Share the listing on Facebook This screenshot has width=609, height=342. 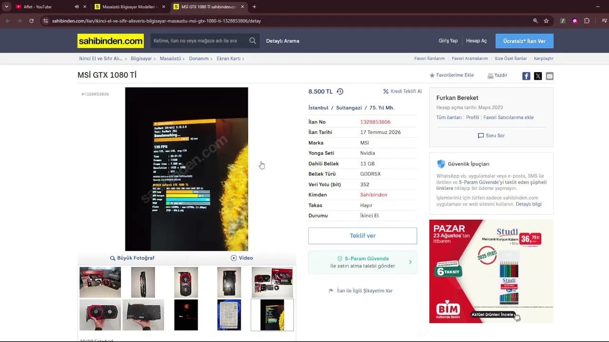point(526,76)
